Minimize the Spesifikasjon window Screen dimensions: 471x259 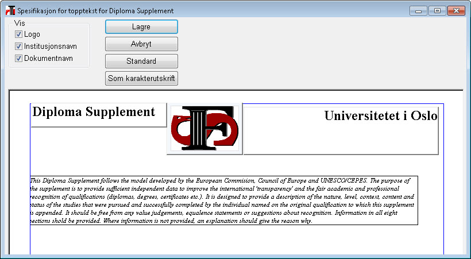pos(418,11)
